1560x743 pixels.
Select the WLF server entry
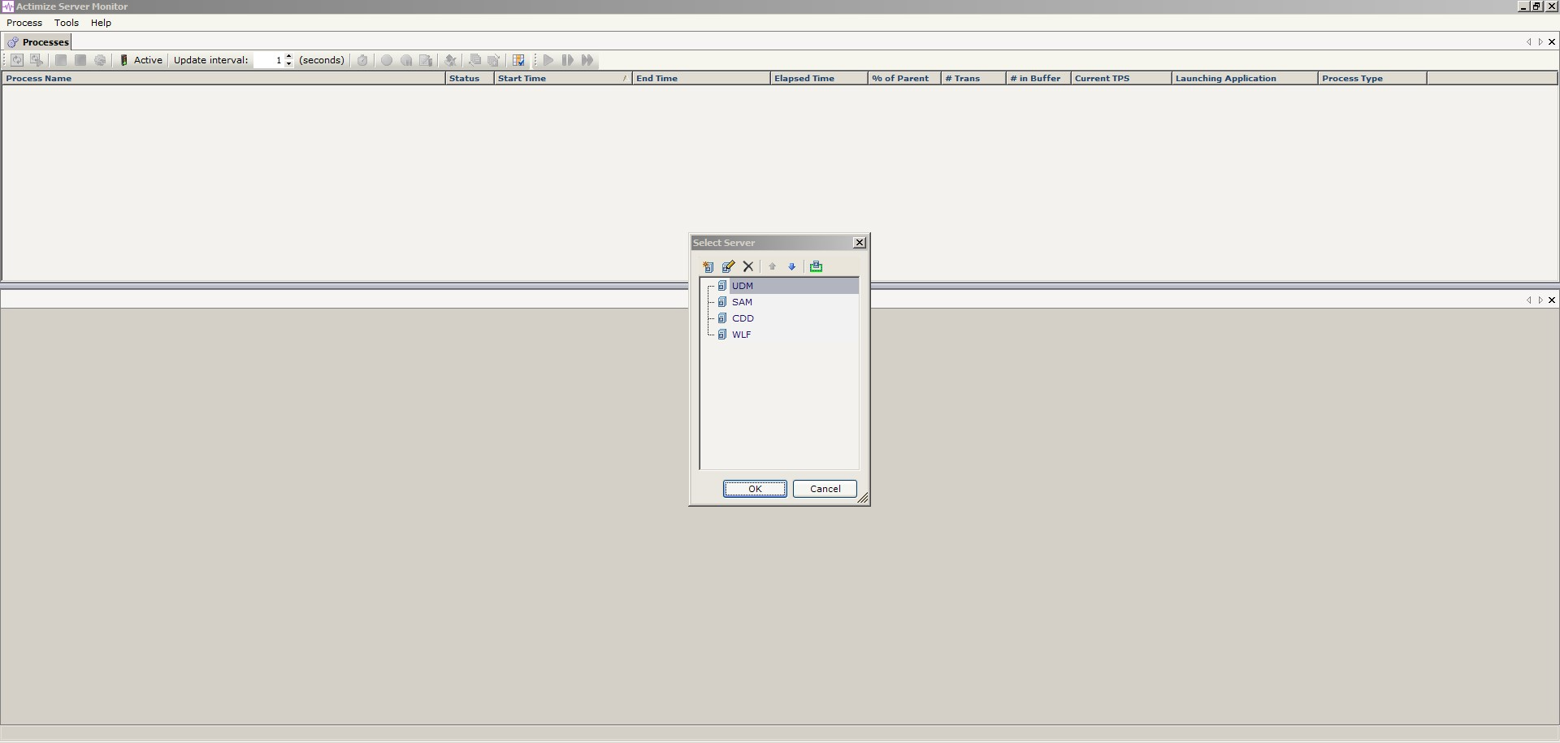741,335
